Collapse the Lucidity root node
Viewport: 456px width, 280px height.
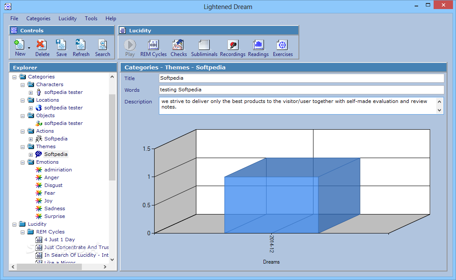pos(14,224)
